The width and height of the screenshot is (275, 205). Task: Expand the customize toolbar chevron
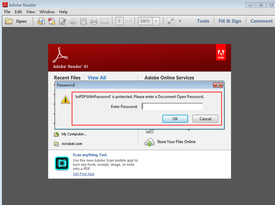(x=180, y=21)
